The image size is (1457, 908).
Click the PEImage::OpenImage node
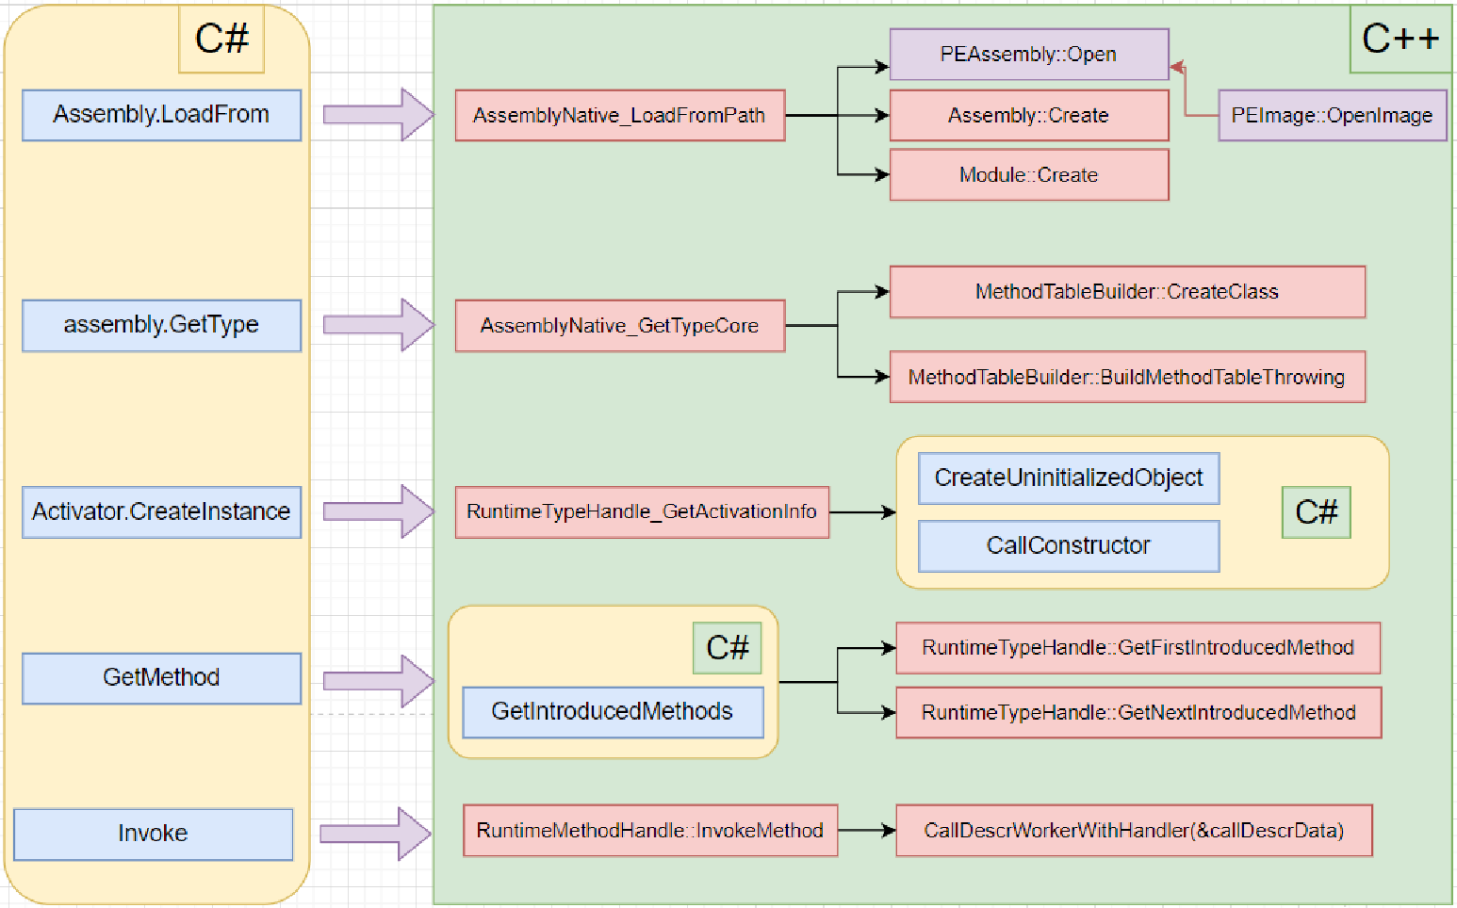[1332, 115]
